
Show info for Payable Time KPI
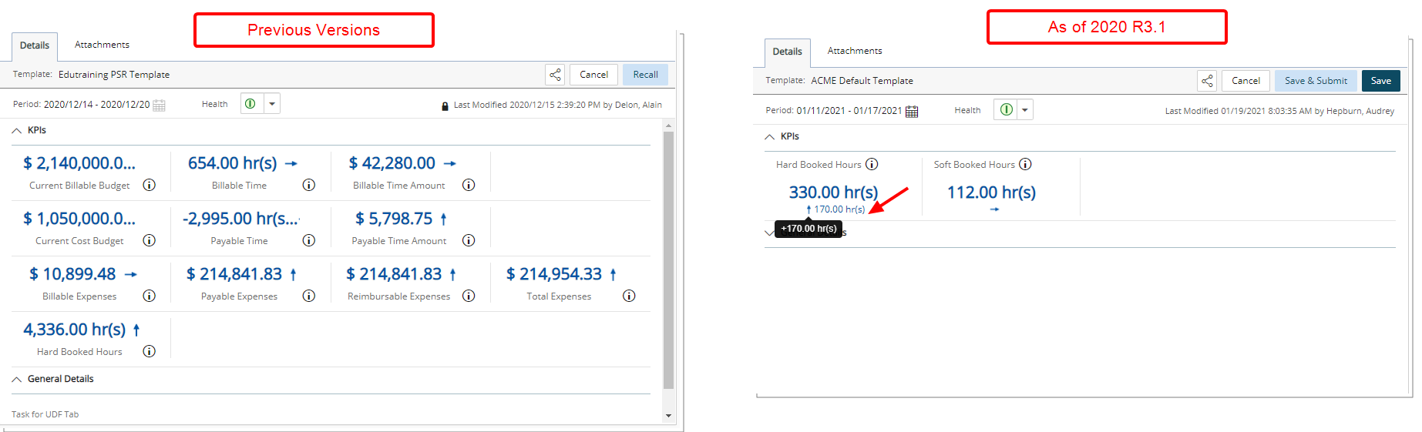tap(309, 240)
